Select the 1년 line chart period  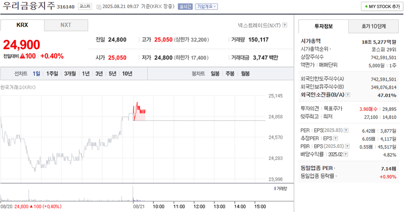(x=86, y=73)
